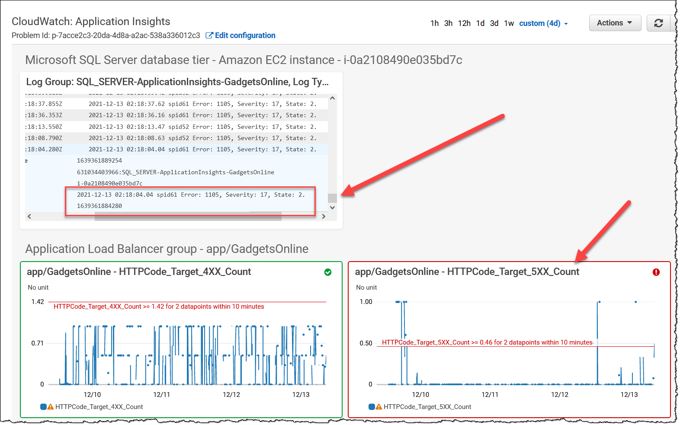Click the 5XX threshold annotation label
The height and width of the screenshot is (425, 680).
[x=487, y=342]
